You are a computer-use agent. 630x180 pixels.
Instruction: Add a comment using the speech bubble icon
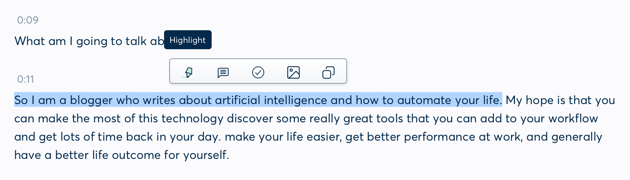click(x=223, y=73)
